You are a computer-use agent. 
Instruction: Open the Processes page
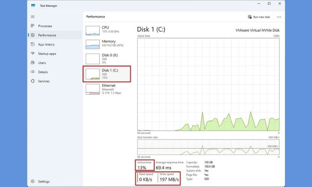tap(54, 26)
